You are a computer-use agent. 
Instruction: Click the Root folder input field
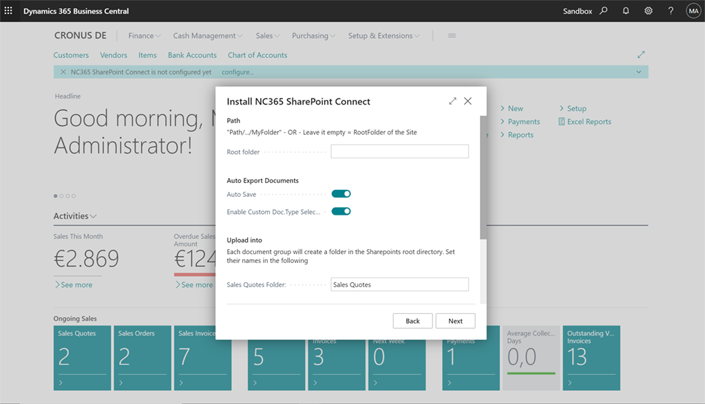(400, 151)
